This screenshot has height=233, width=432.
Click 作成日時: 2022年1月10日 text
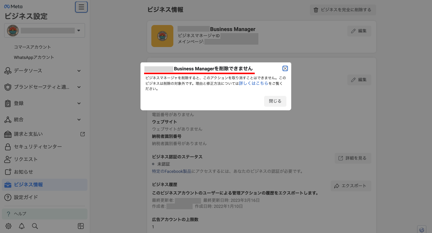pyautogui.click(x=219, y=206)
